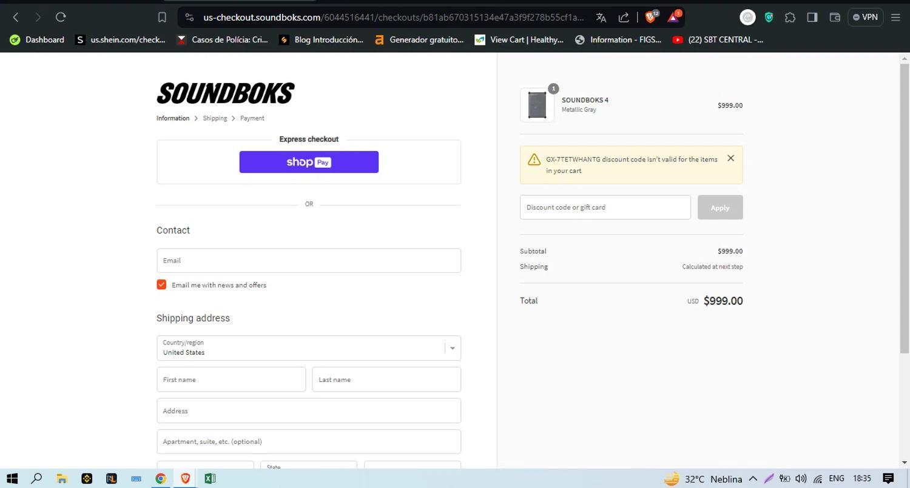Image resolution: width=910 pixels, height=488 pixels.
Task: Click the SOUNDBOKS logo
Action: 225,93
